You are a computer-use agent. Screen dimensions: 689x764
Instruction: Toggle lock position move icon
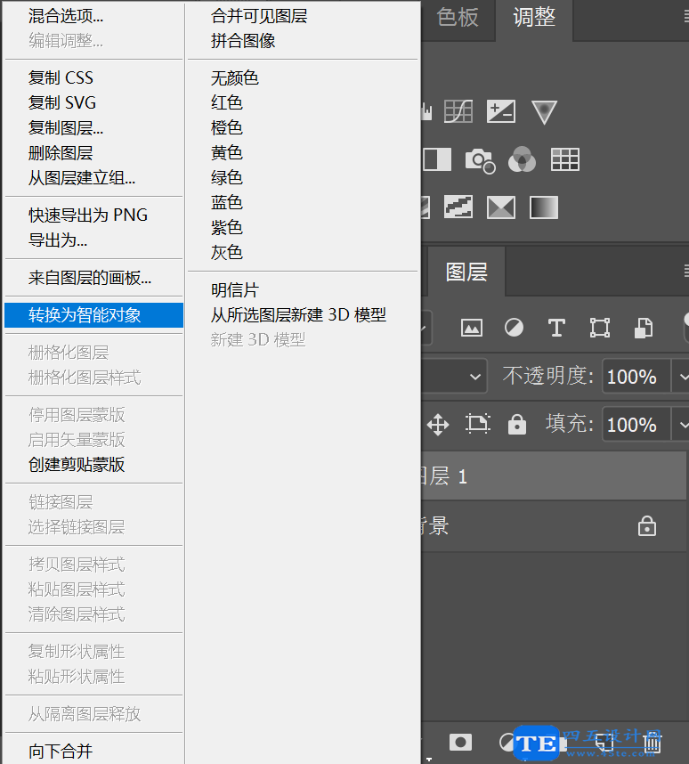[x=438, y=425]
